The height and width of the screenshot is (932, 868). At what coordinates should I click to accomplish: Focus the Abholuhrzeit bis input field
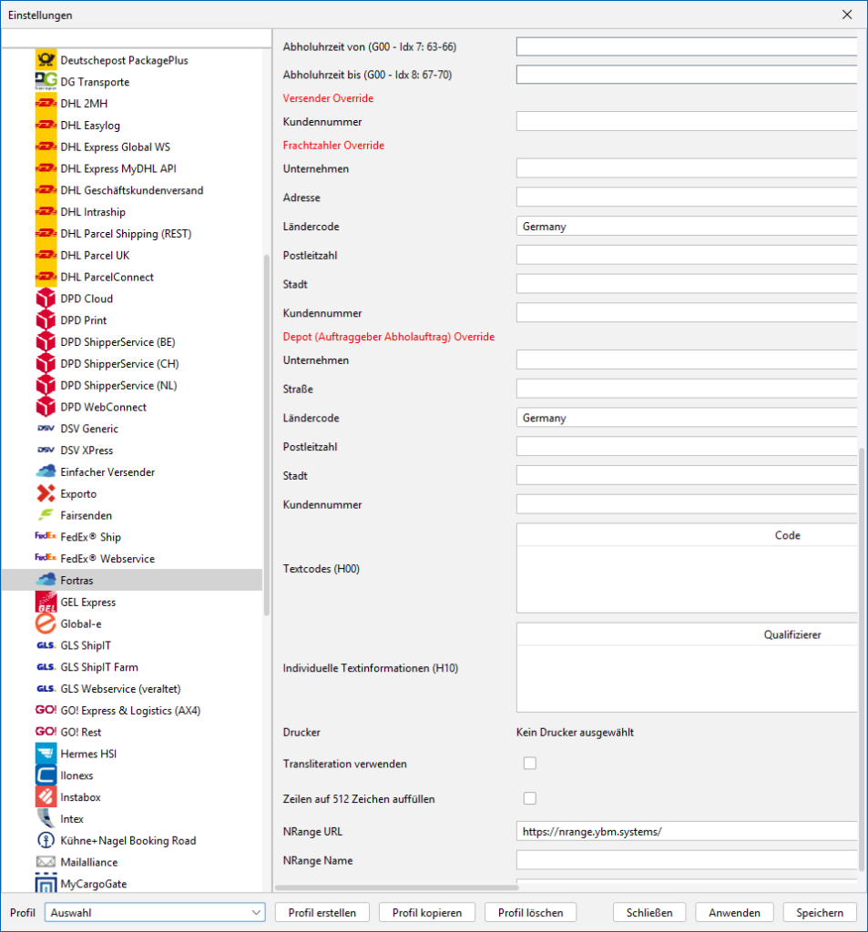687,75
